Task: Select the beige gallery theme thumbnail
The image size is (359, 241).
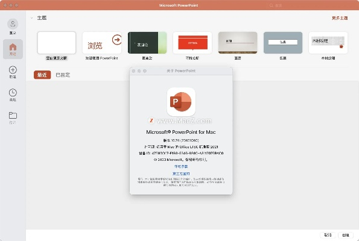Action: pos(238,43)
